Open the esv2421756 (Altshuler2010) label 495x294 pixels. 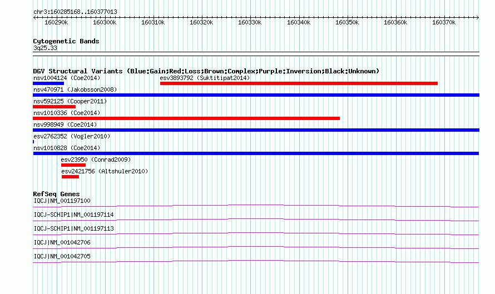105,171
